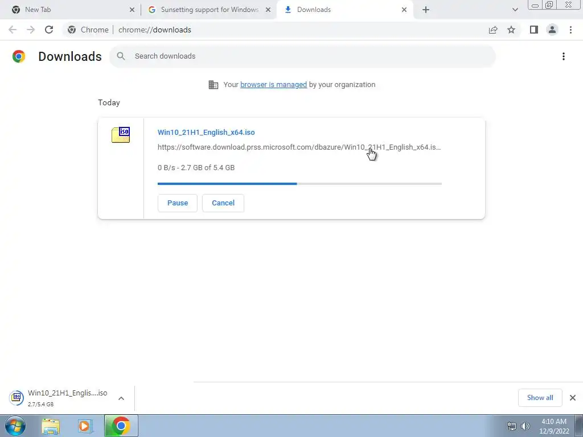583x437 pixels.
Task: Click the browser back arrow
Action: click(x=13, y=30)
